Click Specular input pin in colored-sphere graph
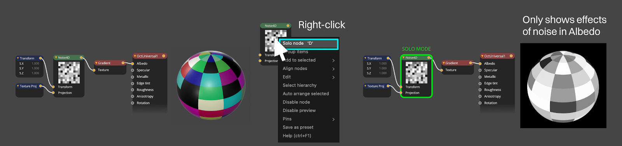Viewport: 622px width, 146px height. pyautogui.click(x=133, y=70)
